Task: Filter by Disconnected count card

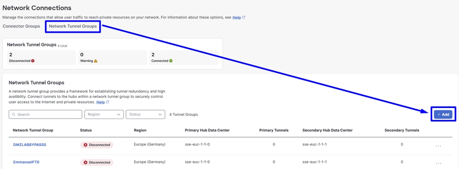Action: pos(41,57)
